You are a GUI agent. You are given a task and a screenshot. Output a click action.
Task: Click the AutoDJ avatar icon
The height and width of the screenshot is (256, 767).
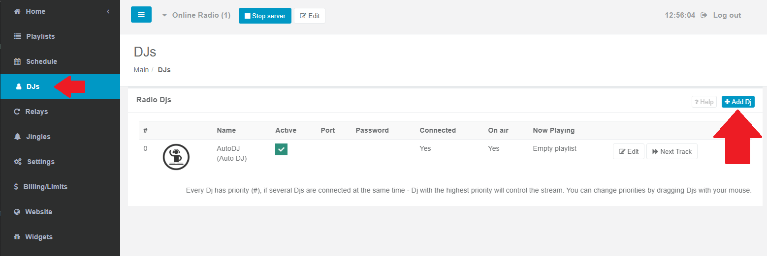click(176, 157)
